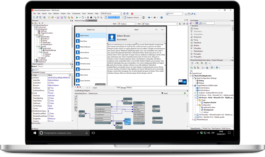Open the Style Windows combo box
This screenshot has width=265, height=157.
(127, 24)
